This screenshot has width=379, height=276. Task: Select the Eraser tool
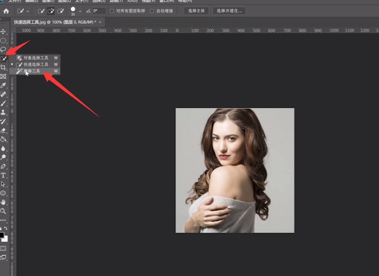(3, 130)
